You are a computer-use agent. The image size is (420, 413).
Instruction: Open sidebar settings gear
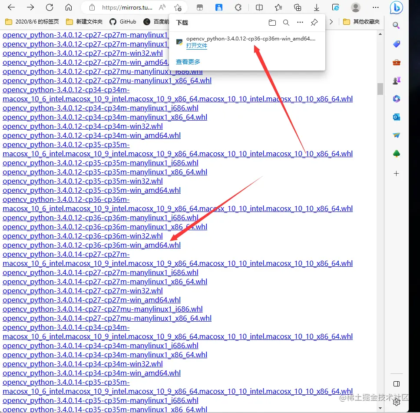click(x=397, y=402)
